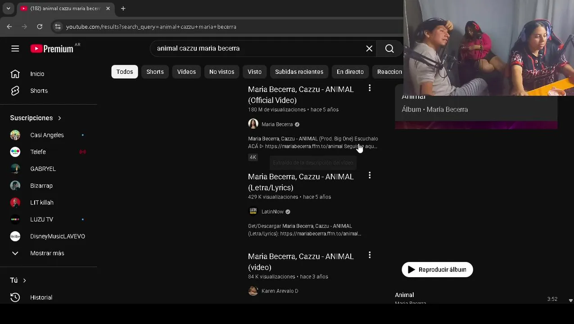Image resolution: width=574 pixels, height=324 pixels.
Task: Enable the En directo filter chip
Action: click(350, 72)
